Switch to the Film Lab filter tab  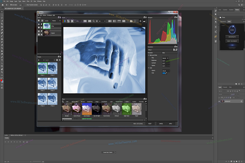[x=83, y=102]
